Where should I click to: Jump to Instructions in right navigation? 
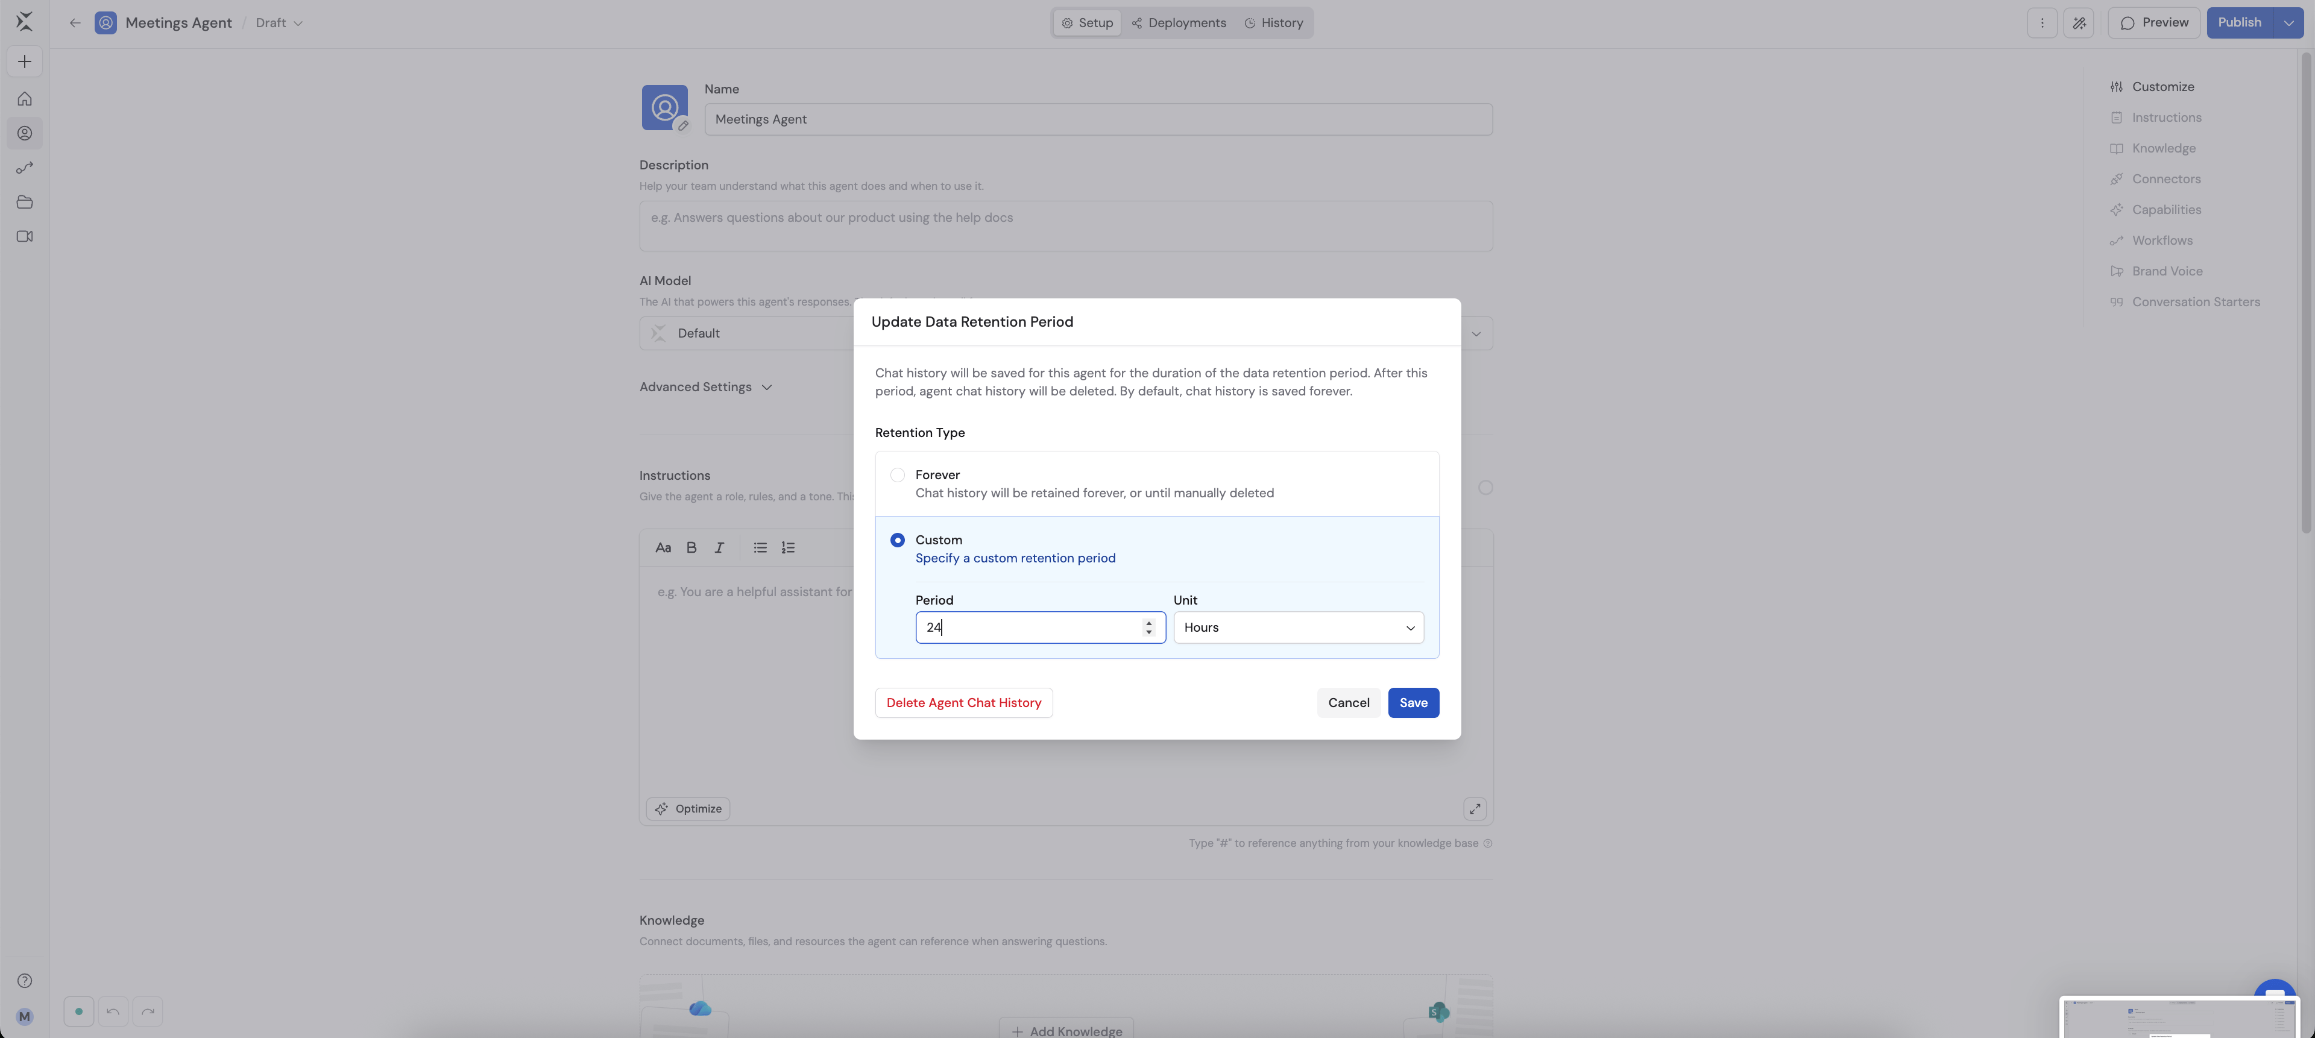[2155, 118]
